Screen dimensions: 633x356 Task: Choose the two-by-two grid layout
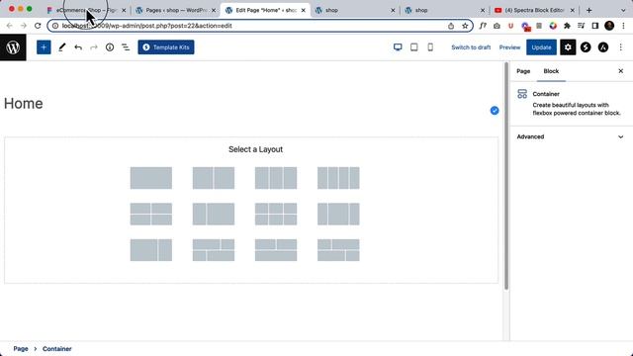pos(151,214)
